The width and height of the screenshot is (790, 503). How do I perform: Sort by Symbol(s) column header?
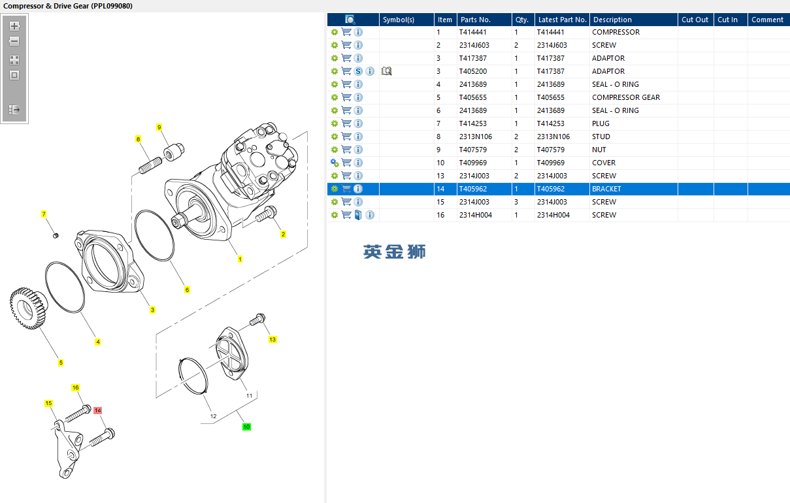point(406,20)
